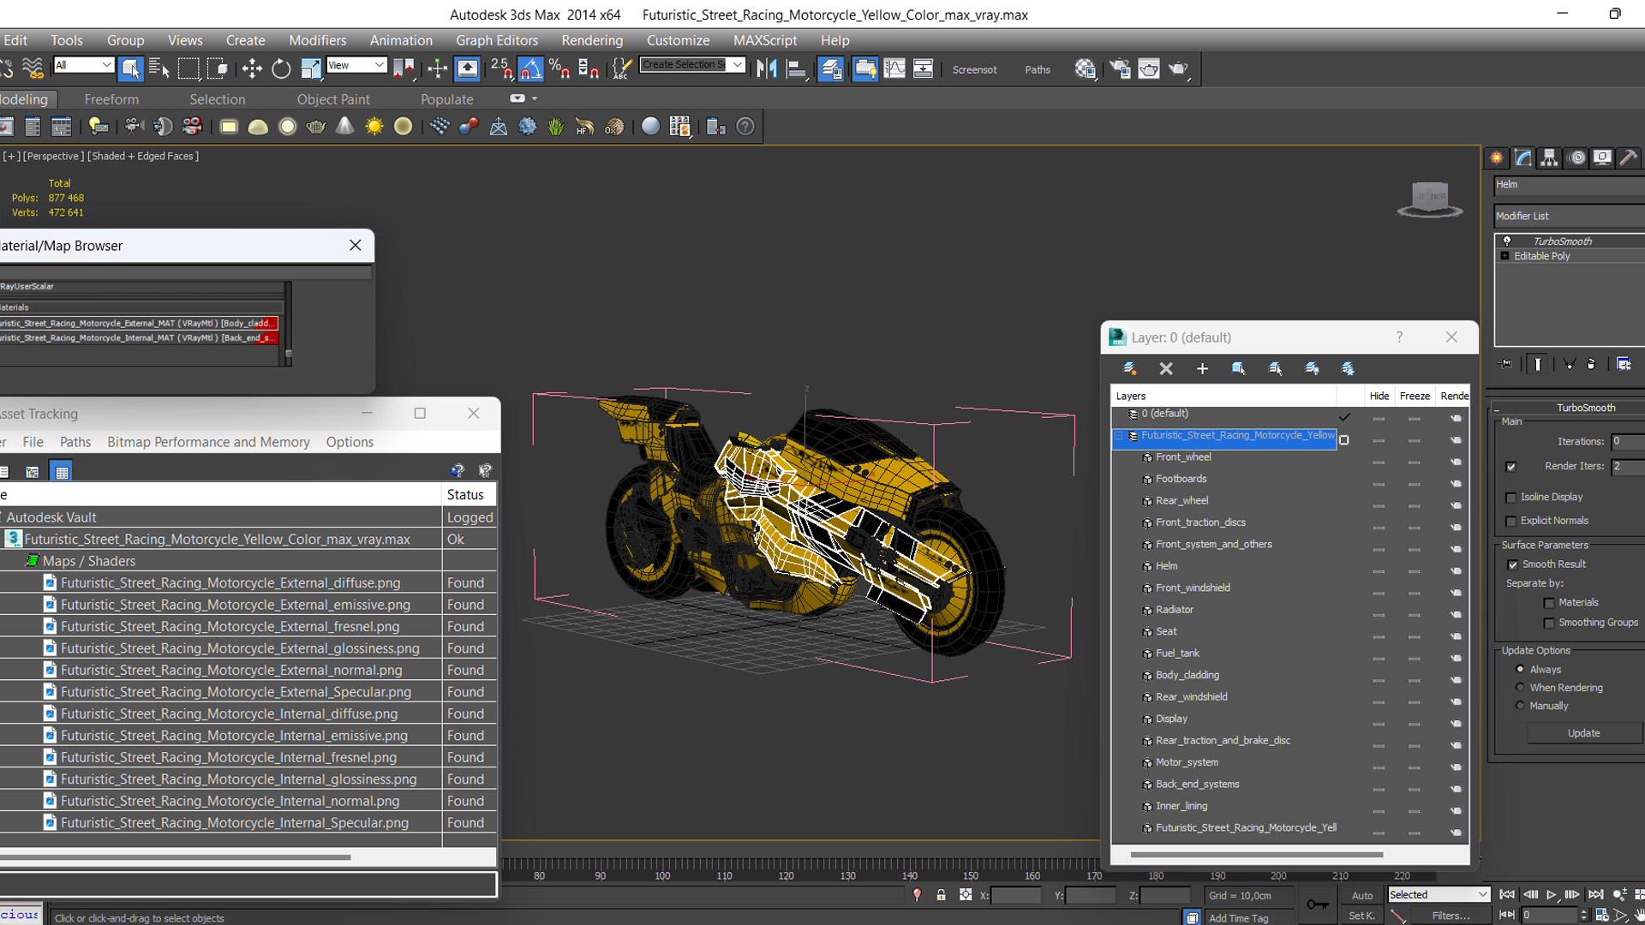Open the key filter Selected dropdown

[1439, 894]
